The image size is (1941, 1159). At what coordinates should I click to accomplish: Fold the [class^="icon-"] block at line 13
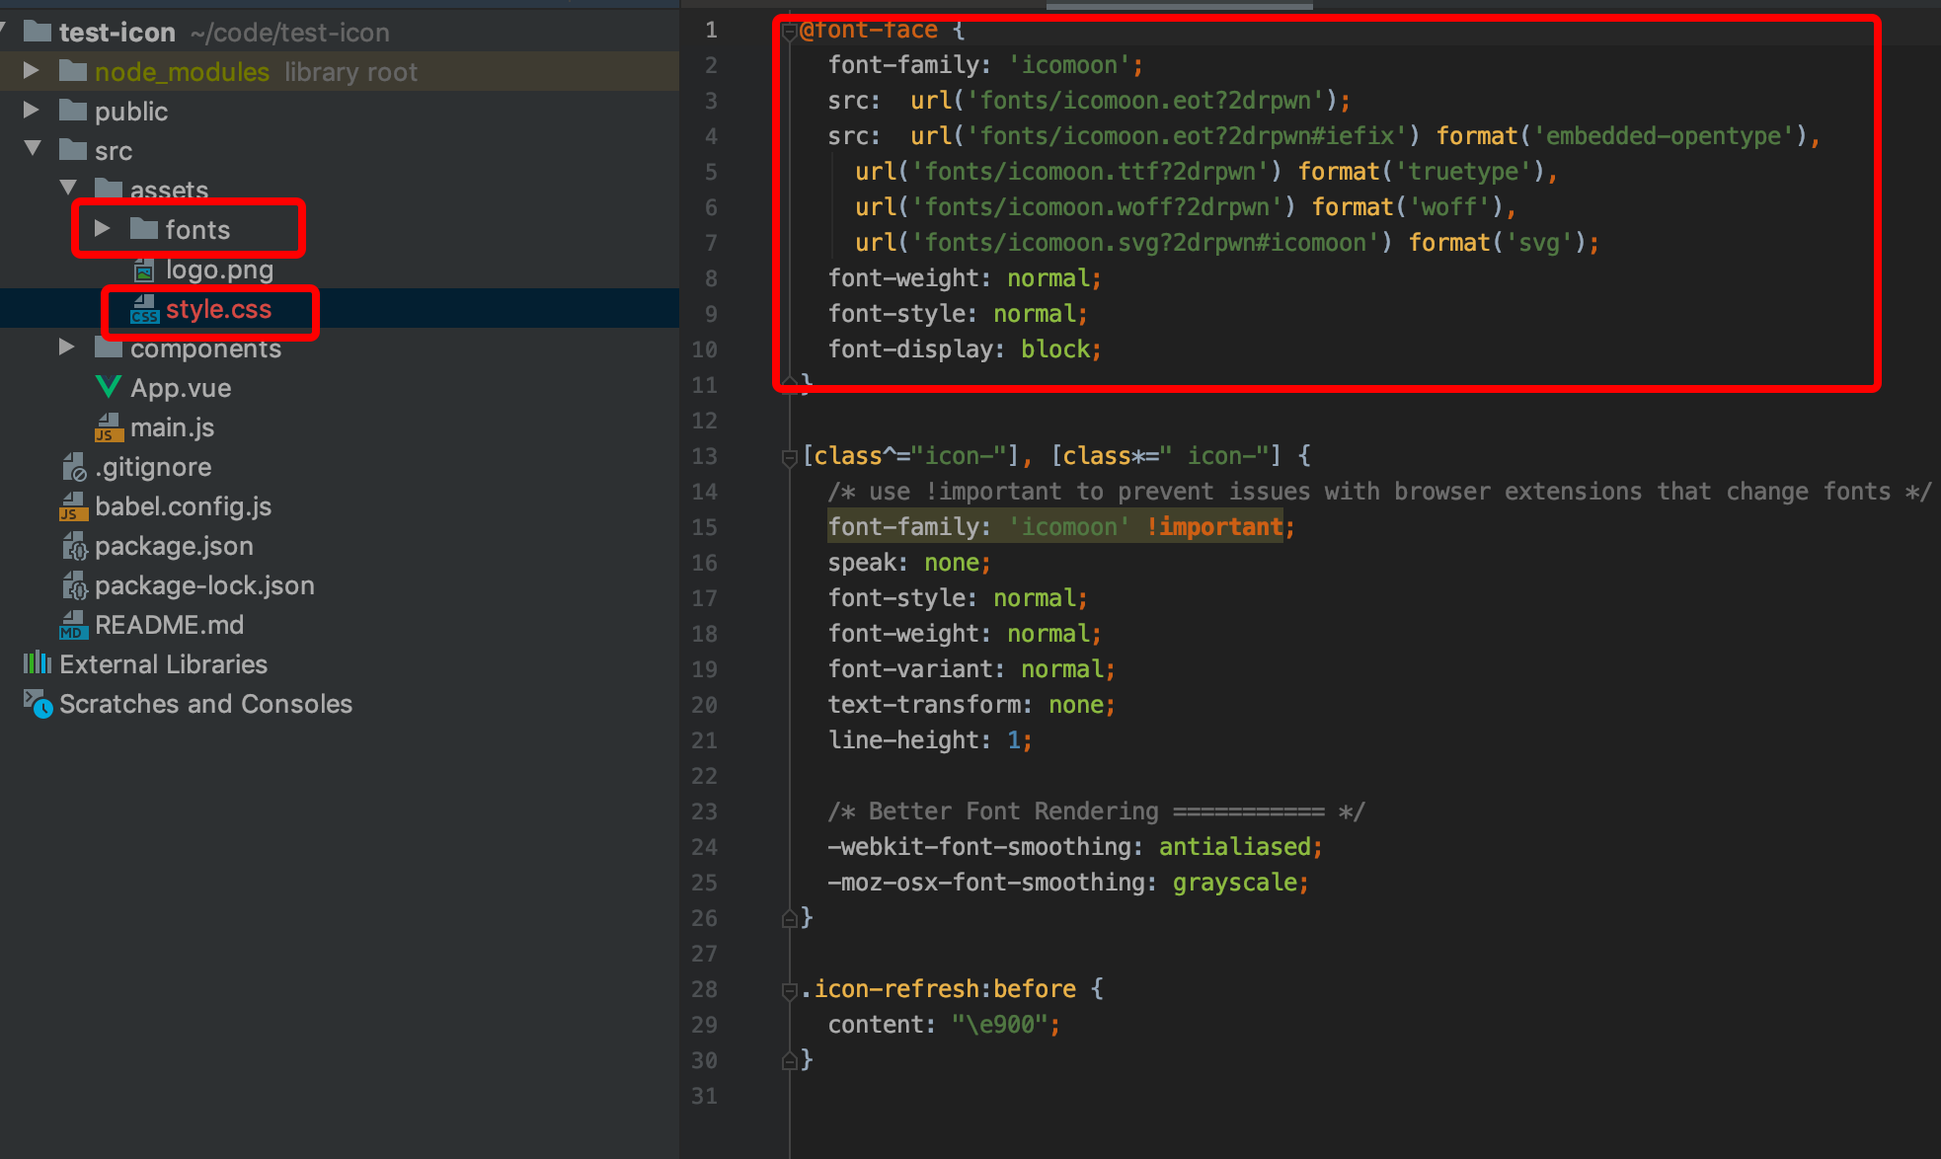point(789,457)
